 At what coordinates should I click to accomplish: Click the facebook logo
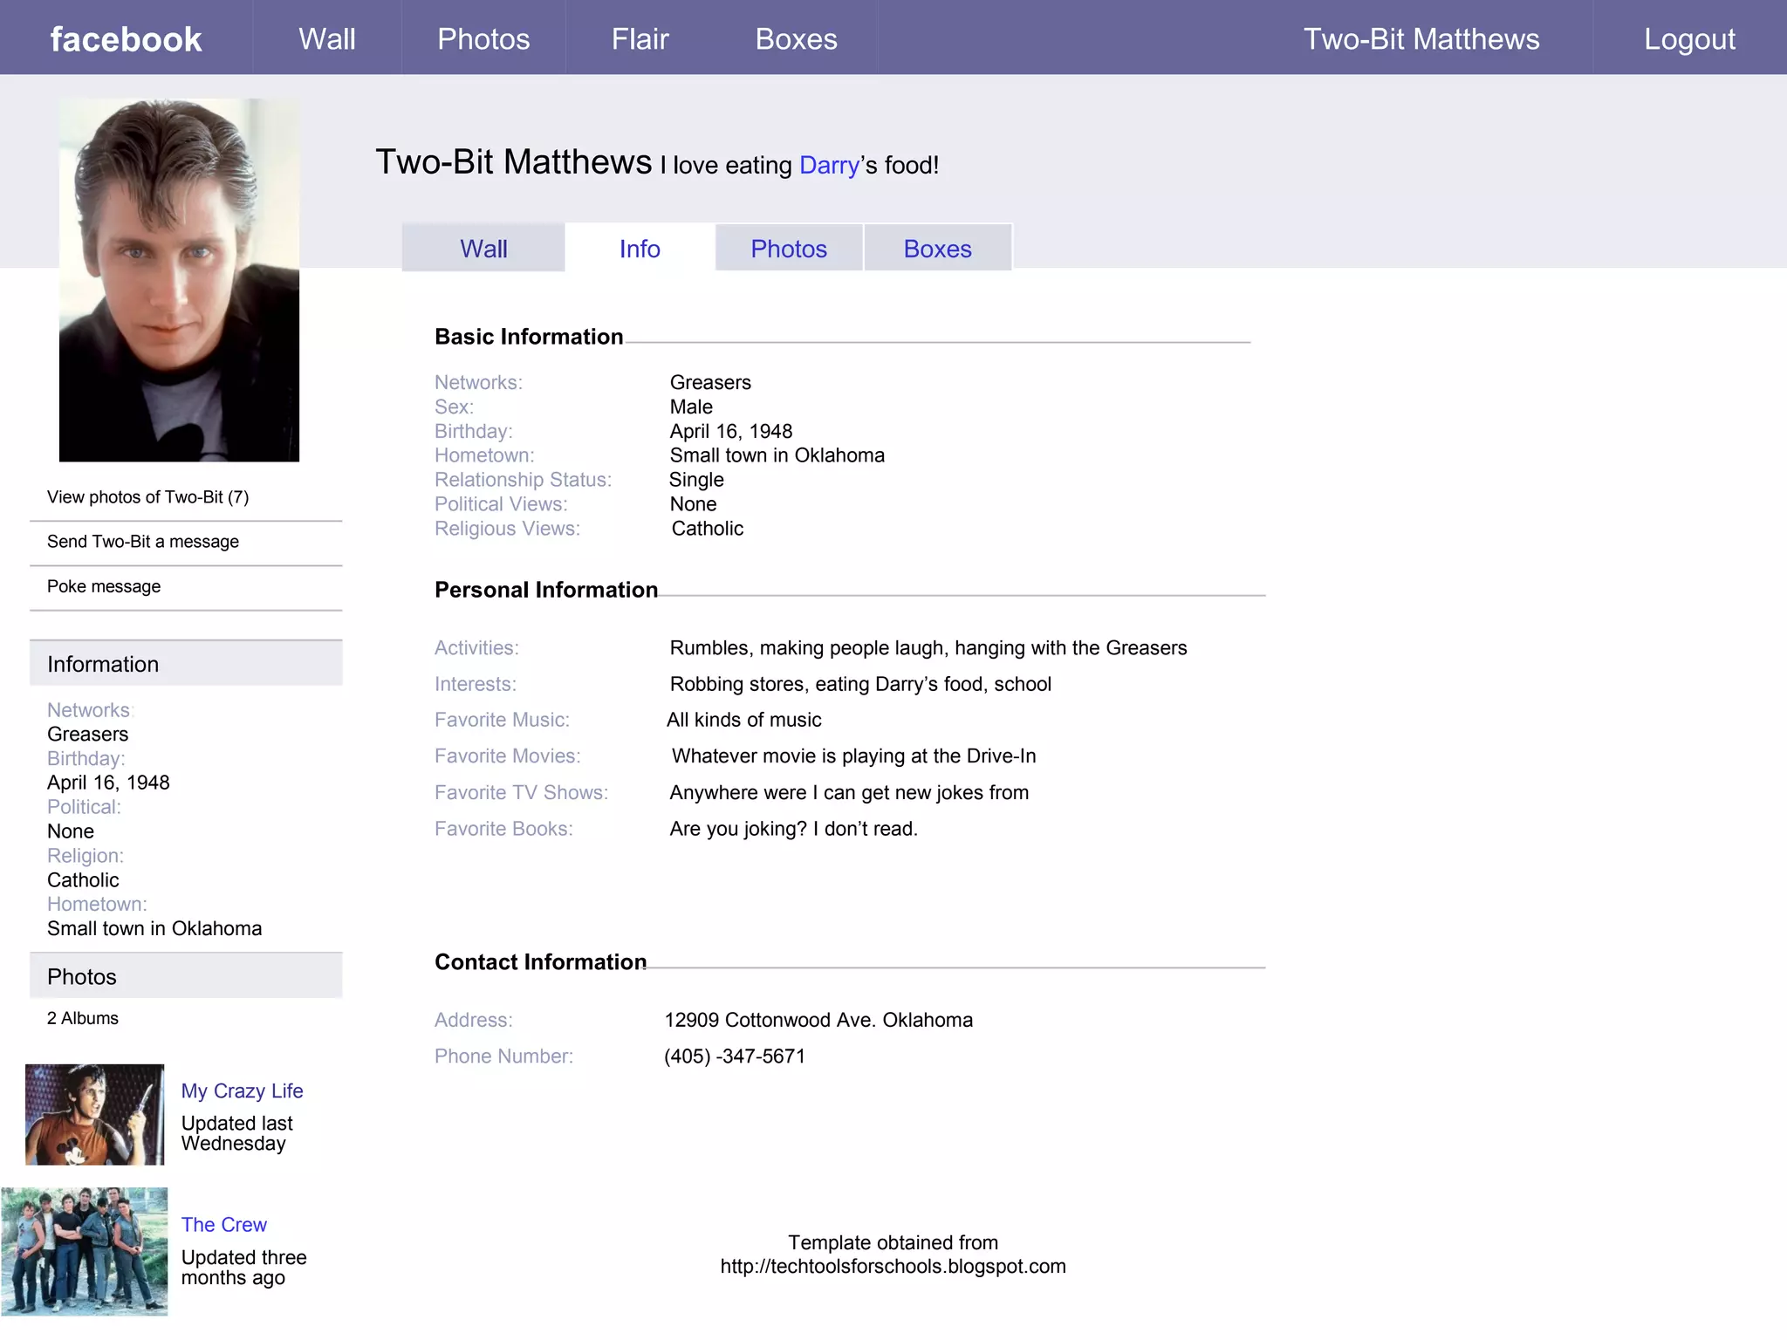[x=126, y=39]
